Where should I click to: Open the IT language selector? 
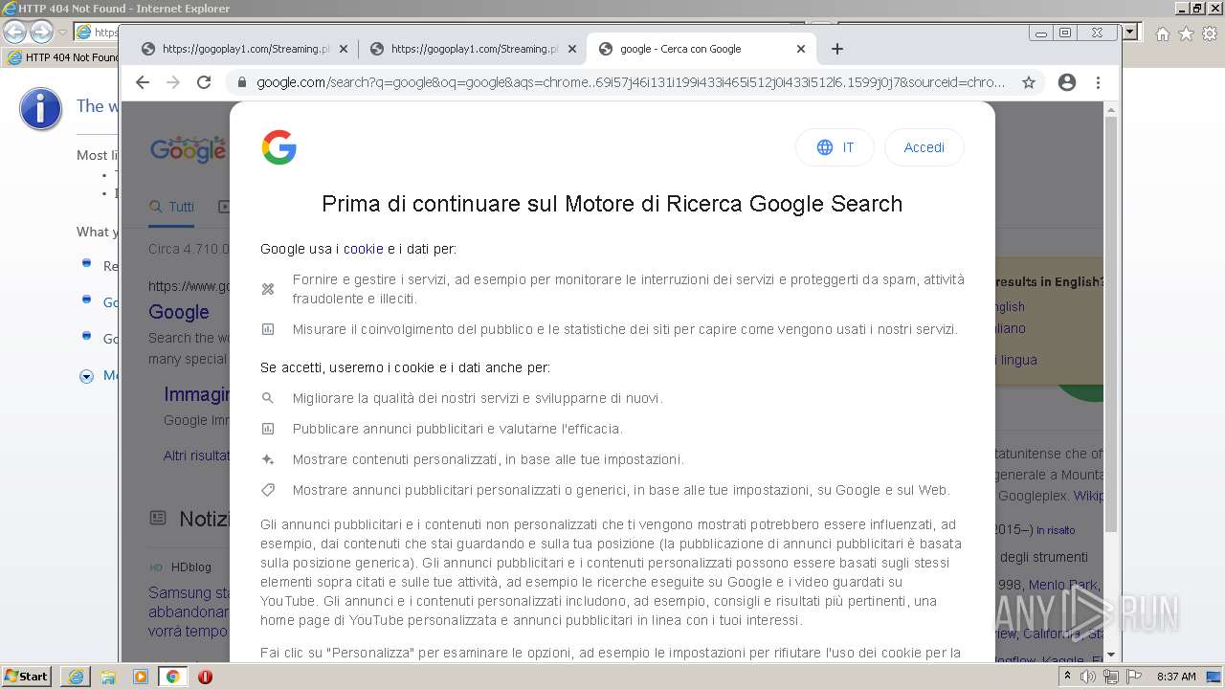(835, 147)
